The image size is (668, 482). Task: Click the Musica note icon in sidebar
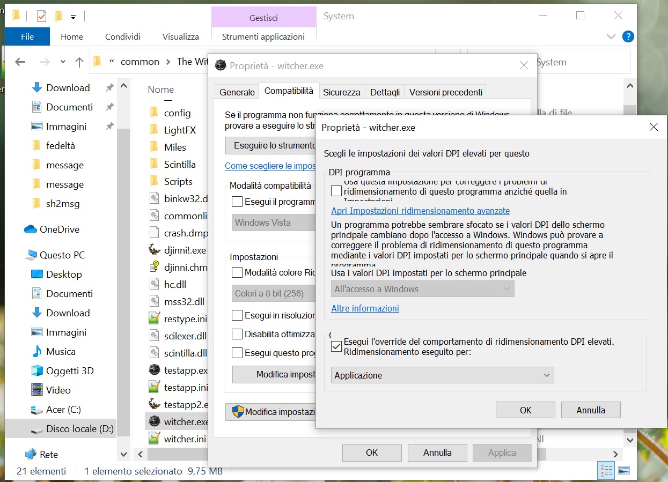coord(37,352)
